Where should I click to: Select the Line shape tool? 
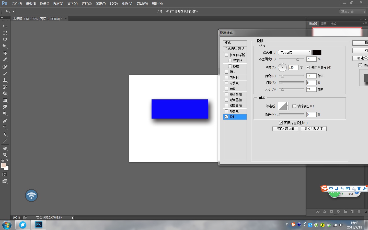(5, 141)
